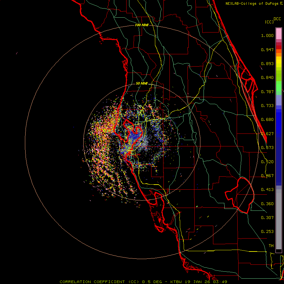Click the 100 NMI range ring label

(x=142, y=25)
